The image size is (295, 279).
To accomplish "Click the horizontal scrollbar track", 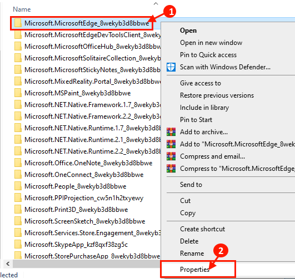I will click(87, 264).
